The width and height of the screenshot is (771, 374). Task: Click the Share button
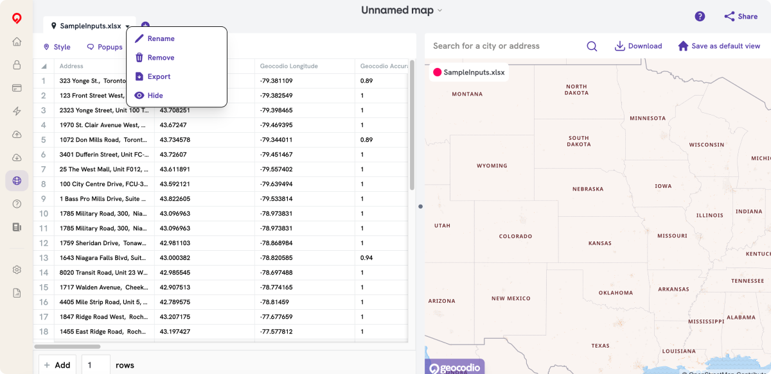click(x=741, y=17)
